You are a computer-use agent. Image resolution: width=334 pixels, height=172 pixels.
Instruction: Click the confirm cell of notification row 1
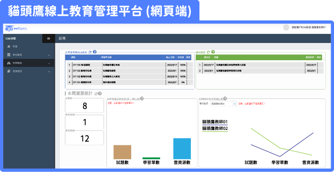[320, 65]
